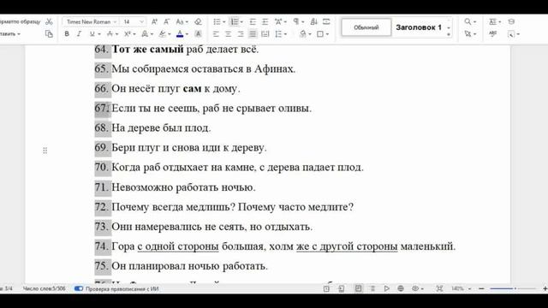Decrease paragraph indent
Screen dimensions: 548x308
253,21
